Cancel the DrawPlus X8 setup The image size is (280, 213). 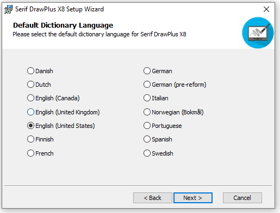click(242, 198)
